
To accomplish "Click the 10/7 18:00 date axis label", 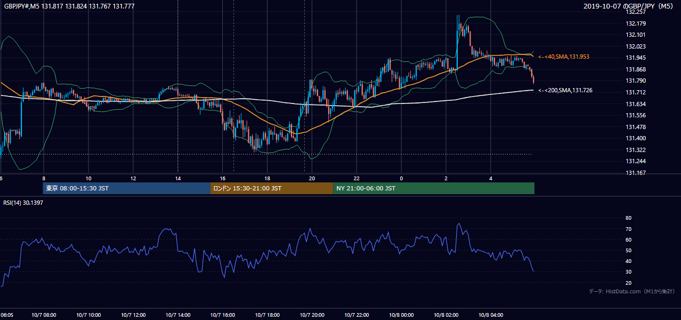I will pyautogui.click(x=267, y=315).
